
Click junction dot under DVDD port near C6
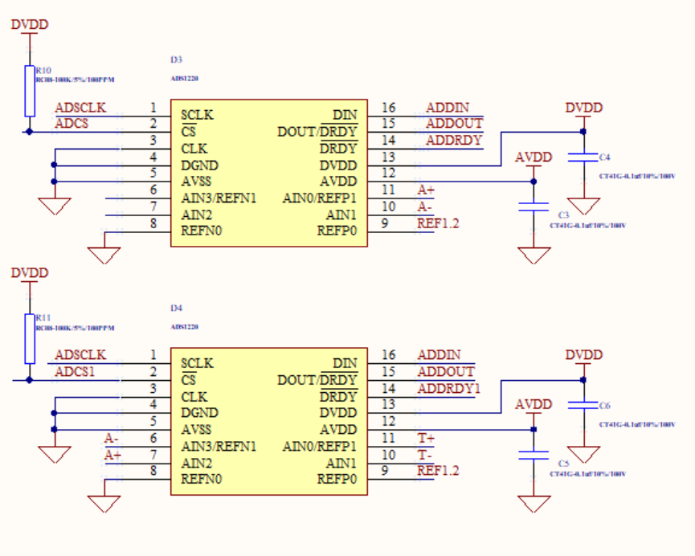(583, 380)
